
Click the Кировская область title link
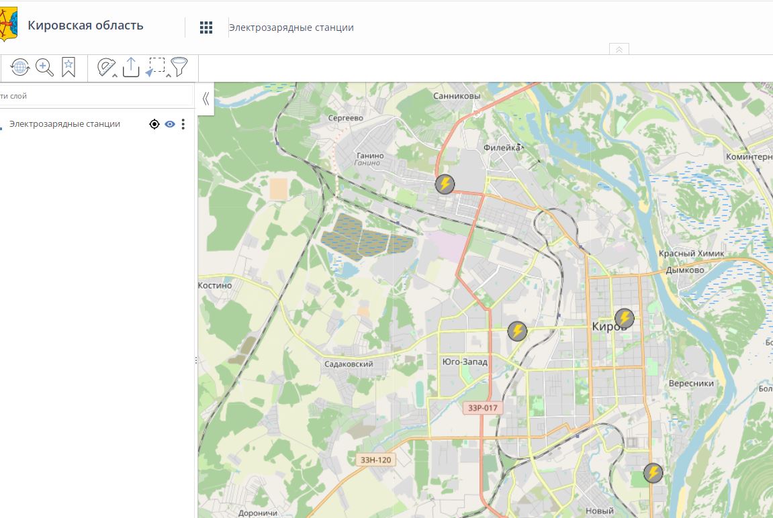85,25
